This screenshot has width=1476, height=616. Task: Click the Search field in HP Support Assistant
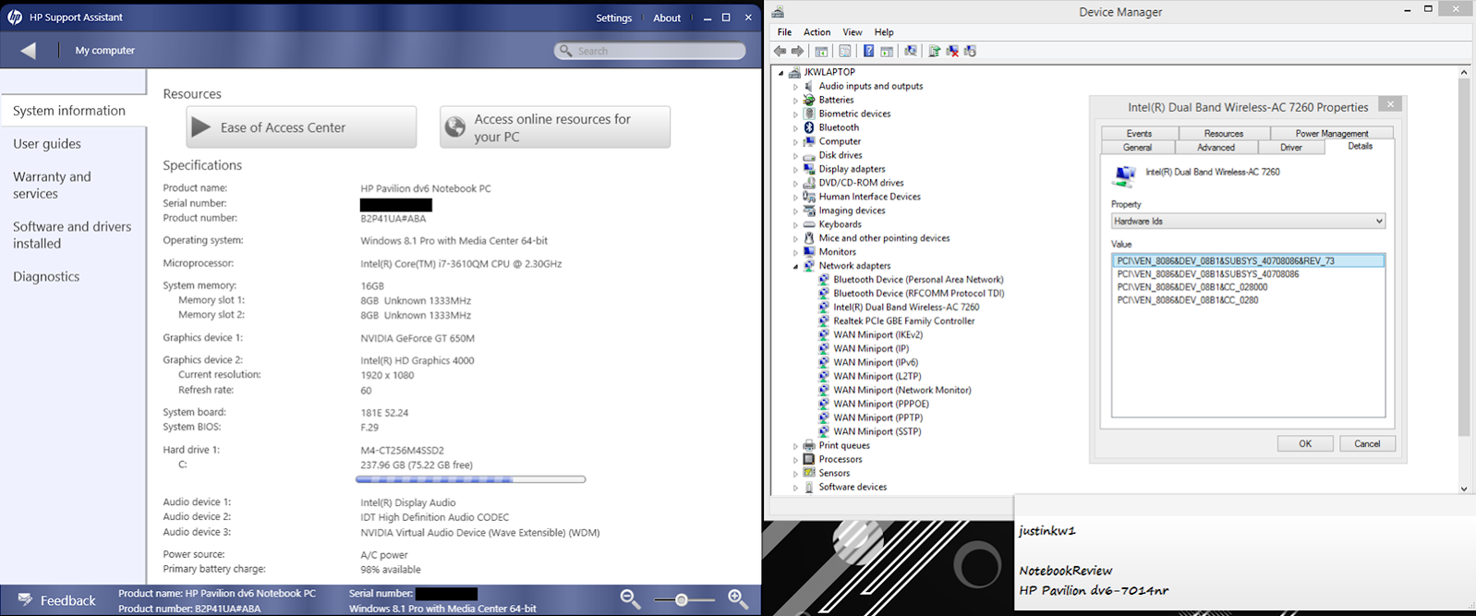point(650,51)
